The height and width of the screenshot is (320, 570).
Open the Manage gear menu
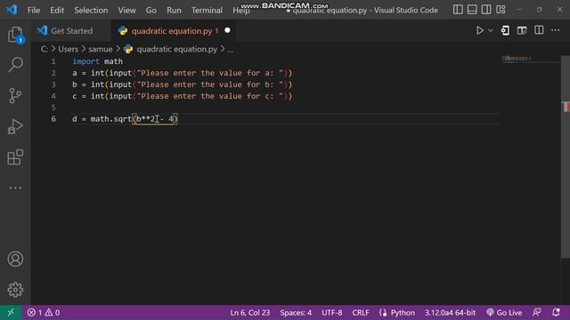pyautogui.click(x=15, y=290)
